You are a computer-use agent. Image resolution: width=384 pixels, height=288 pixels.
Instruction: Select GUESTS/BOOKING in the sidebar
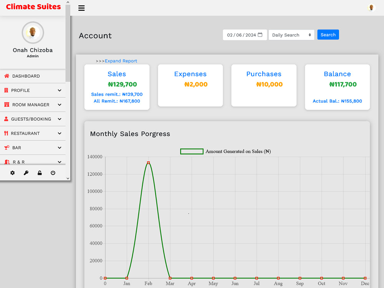coord(33,119)
